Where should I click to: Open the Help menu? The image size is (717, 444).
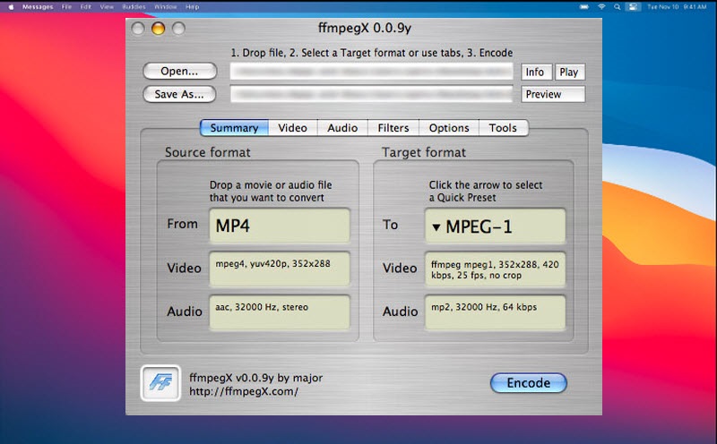(x=192, y=7)
